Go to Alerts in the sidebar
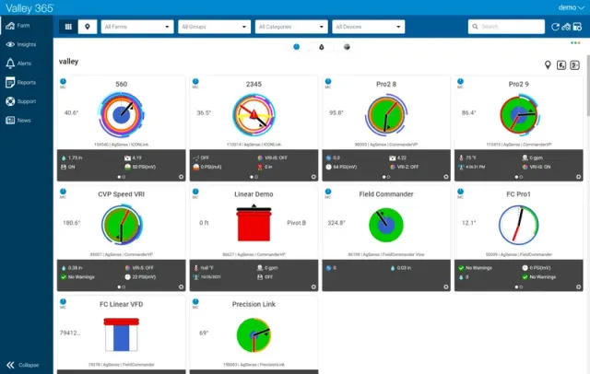 tap(24, 63)
